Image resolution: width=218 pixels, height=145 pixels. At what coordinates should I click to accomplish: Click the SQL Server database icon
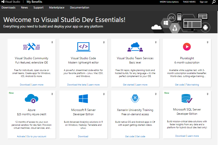tap(187, 98)
